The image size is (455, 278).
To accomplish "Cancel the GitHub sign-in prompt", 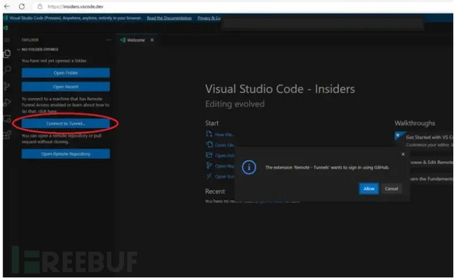I will tap(391, 188).
